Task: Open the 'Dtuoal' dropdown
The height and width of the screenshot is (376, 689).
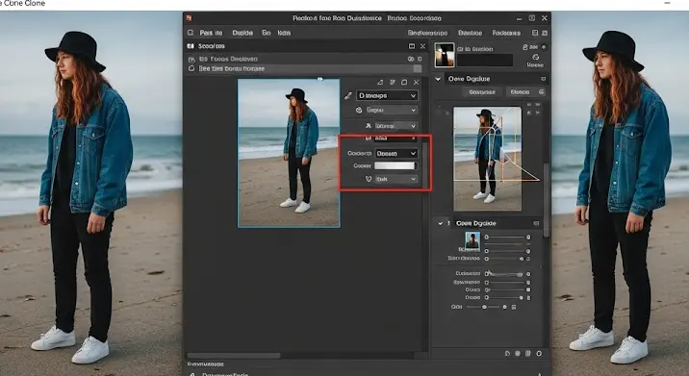Action: click(396, 126)
